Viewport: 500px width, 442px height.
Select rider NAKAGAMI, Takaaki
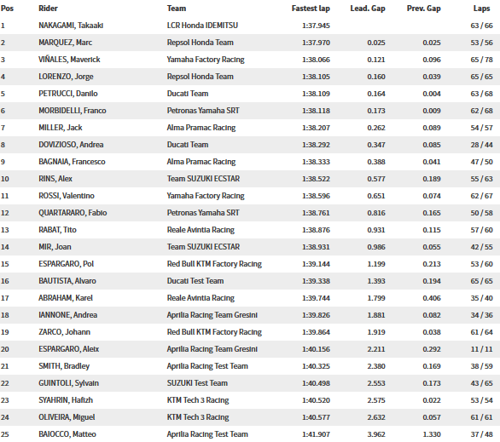point(71,26)
